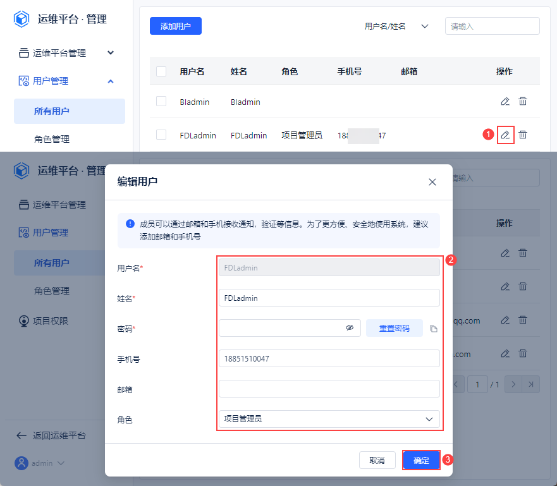Click the back arrow next to 返回运维平台
Viewport: 557px width, 486px height.
21,435
